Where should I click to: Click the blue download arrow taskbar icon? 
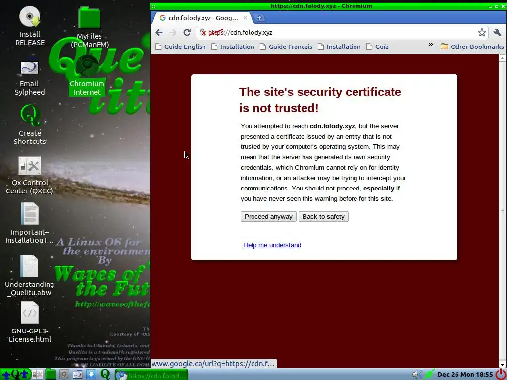[91, 374]
